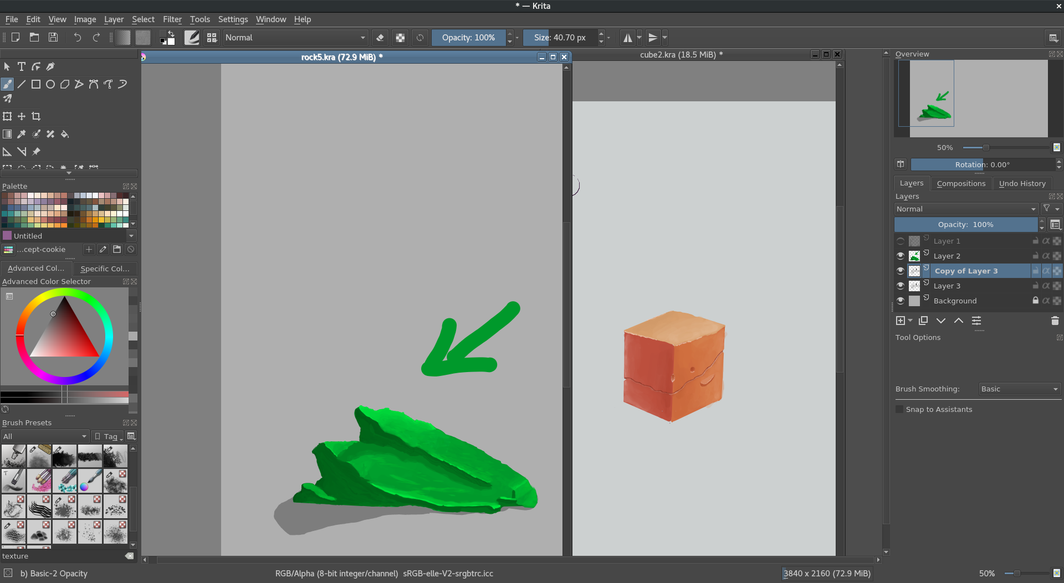Hide the Background layer

click(901, 301)
